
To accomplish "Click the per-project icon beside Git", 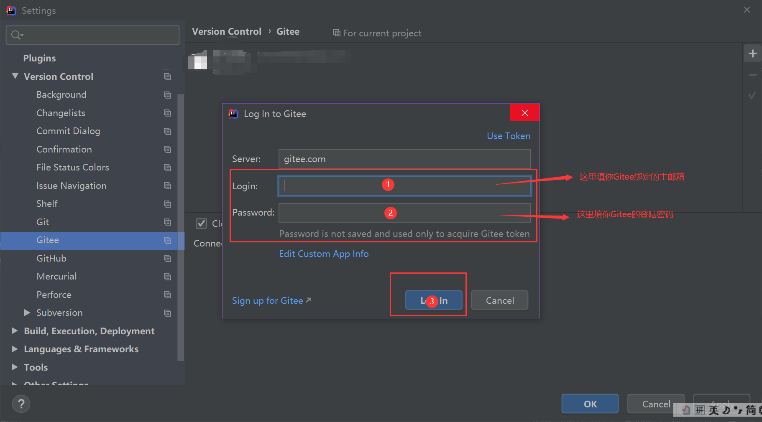I will click(167, 222).
